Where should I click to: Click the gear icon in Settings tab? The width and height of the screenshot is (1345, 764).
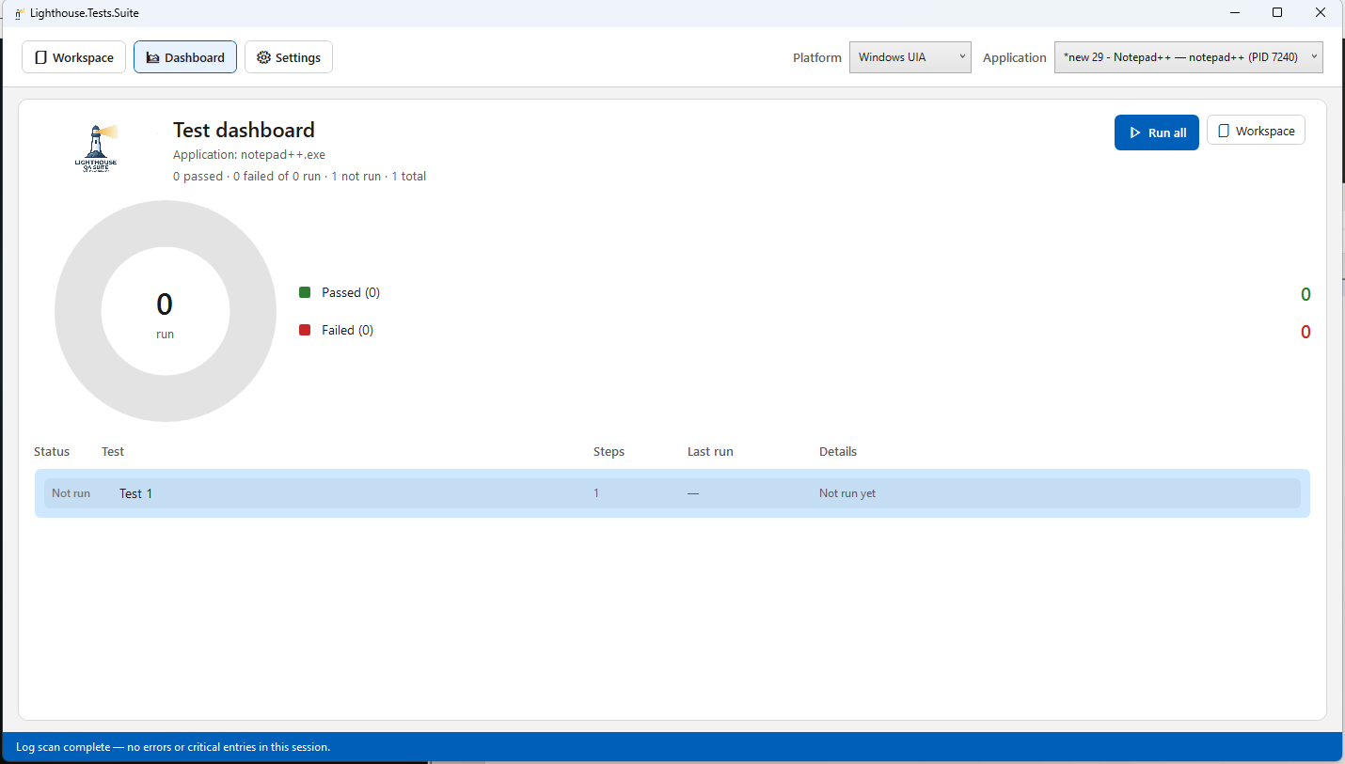[263, 57]
